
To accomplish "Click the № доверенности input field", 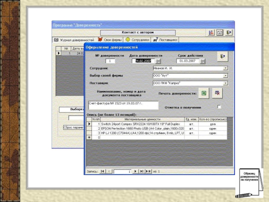I will [x=110, y=61].
